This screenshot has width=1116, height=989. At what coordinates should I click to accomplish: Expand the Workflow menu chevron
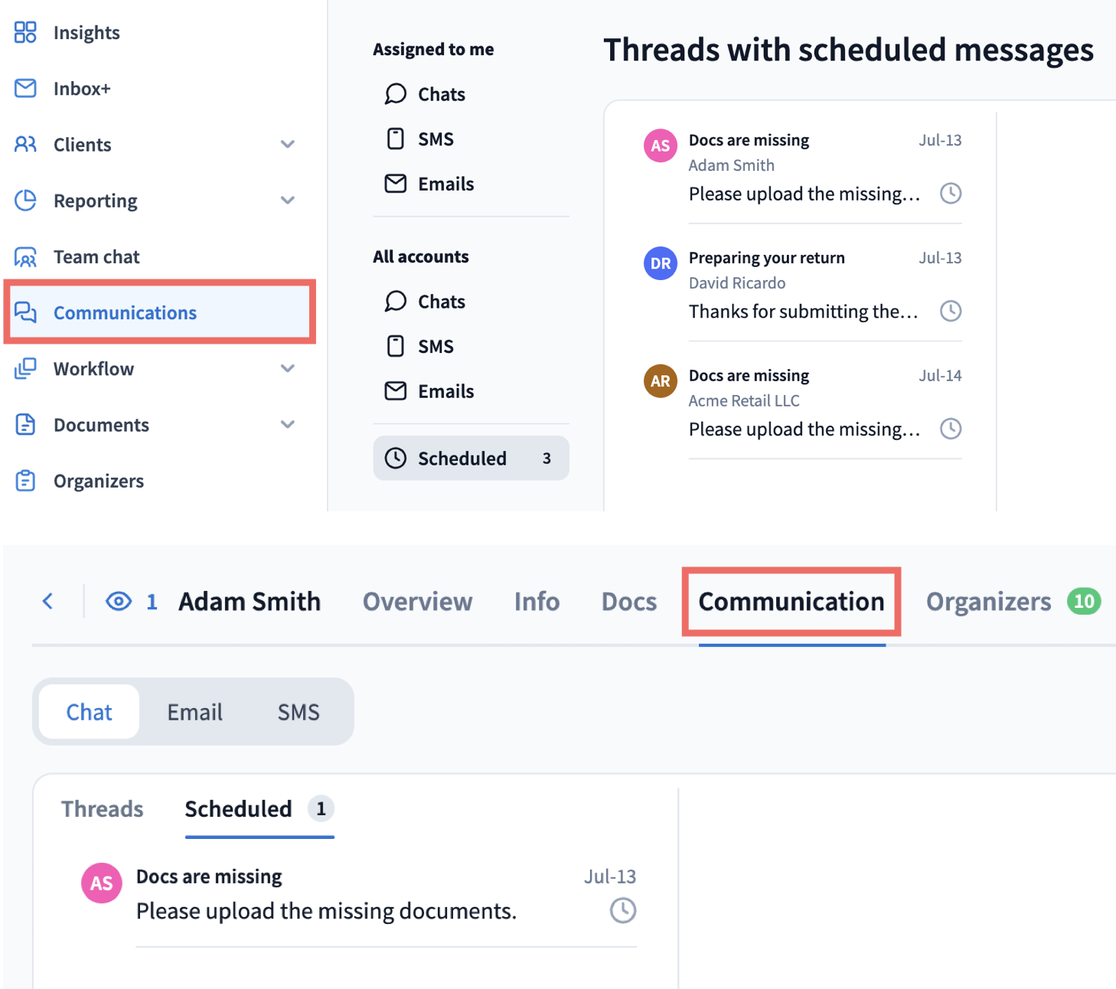tap(288, 368)
